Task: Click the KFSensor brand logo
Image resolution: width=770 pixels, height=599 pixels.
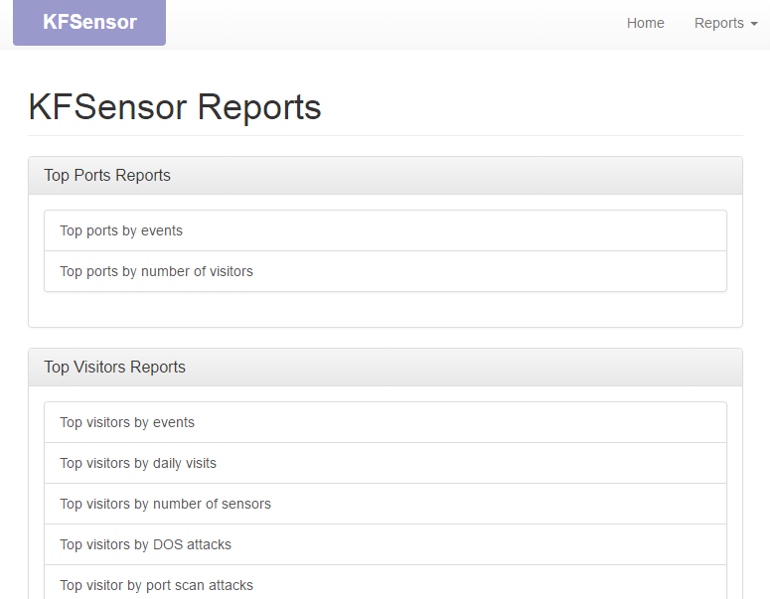Action: (x=89, y=22)
